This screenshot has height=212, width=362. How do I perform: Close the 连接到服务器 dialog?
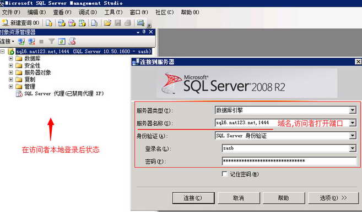(358, 62)
